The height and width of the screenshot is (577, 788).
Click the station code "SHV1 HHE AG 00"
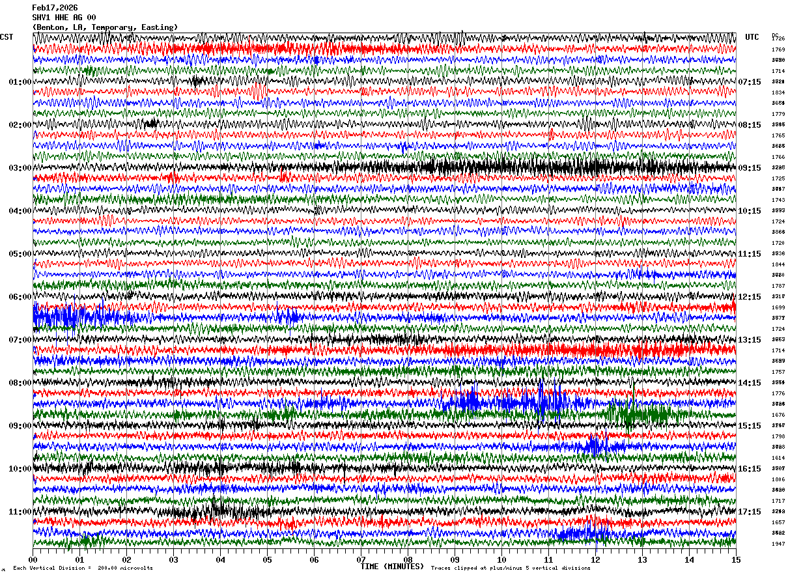pos(64,18)
